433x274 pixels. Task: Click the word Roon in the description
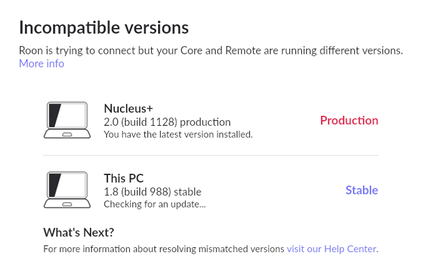(31, 51)
